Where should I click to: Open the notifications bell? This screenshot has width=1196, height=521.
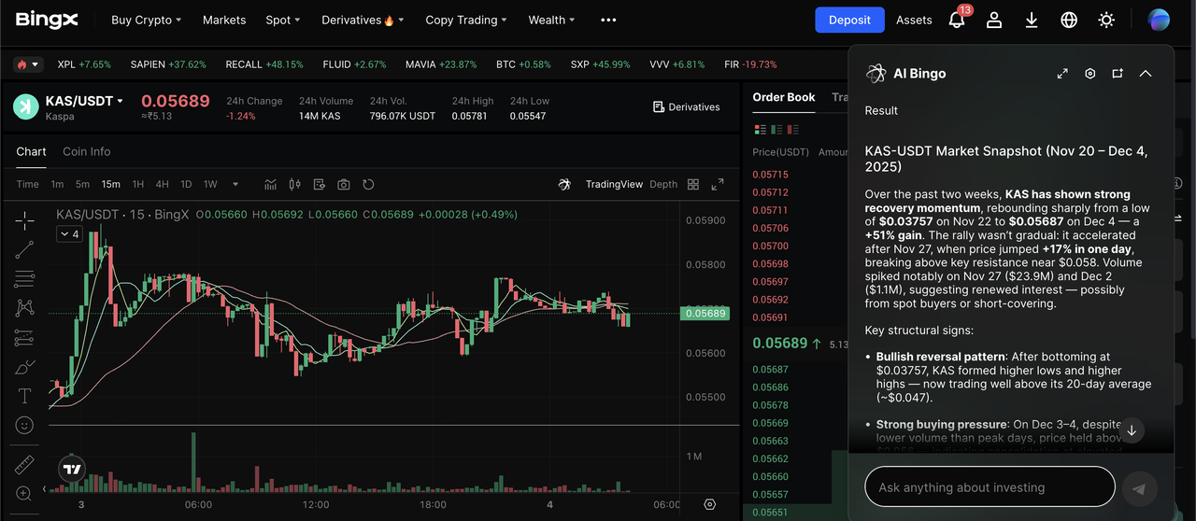957,20
